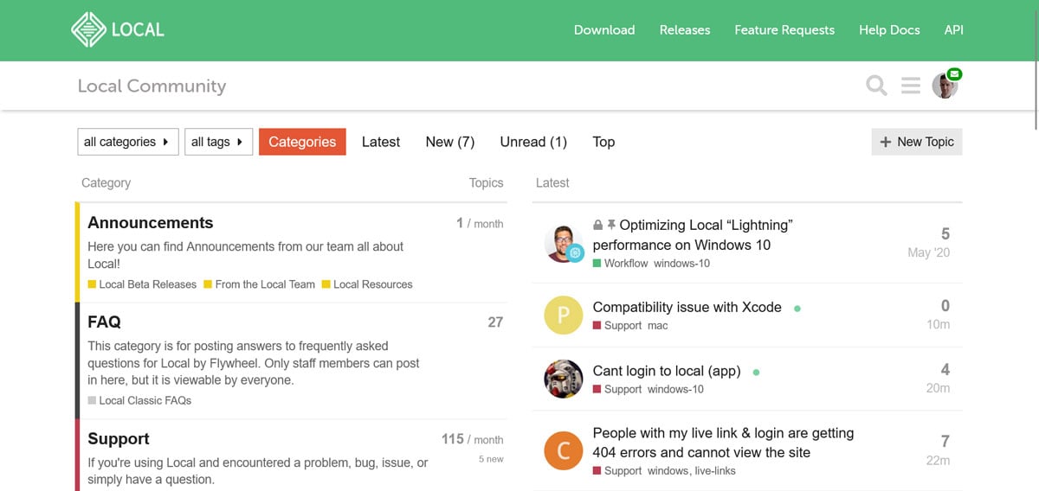The height and width of the screenshot is (491, 1039).
Task: Click the yellow Local Beta Releases subcategory swatch
Action: click(92, 284)
